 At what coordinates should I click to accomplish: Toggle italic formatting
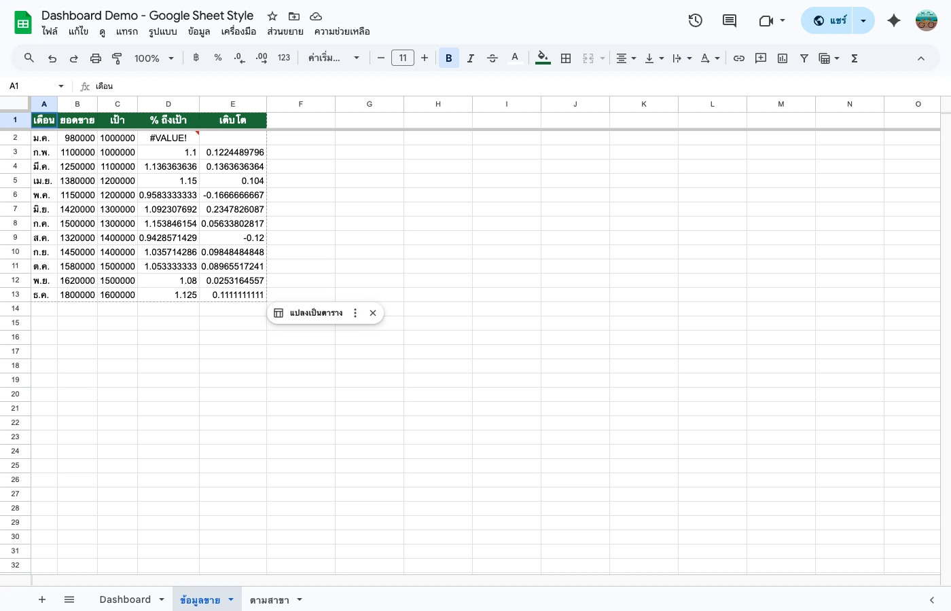click(470, 58)
